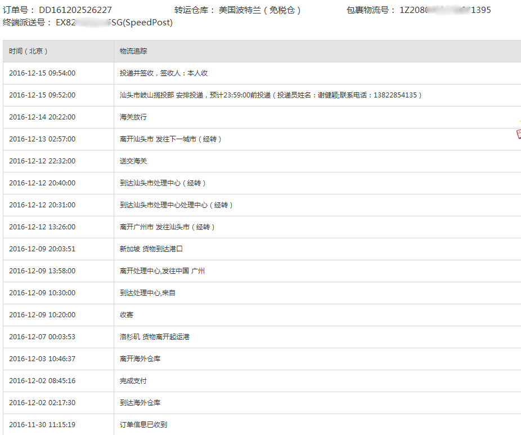
Task: Click status 到达处理中心,来自
Action: (x=147, y=292)
